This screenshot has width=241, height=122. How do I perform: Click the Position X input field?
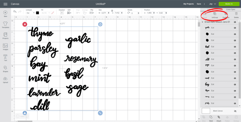[x=149, y=13]
